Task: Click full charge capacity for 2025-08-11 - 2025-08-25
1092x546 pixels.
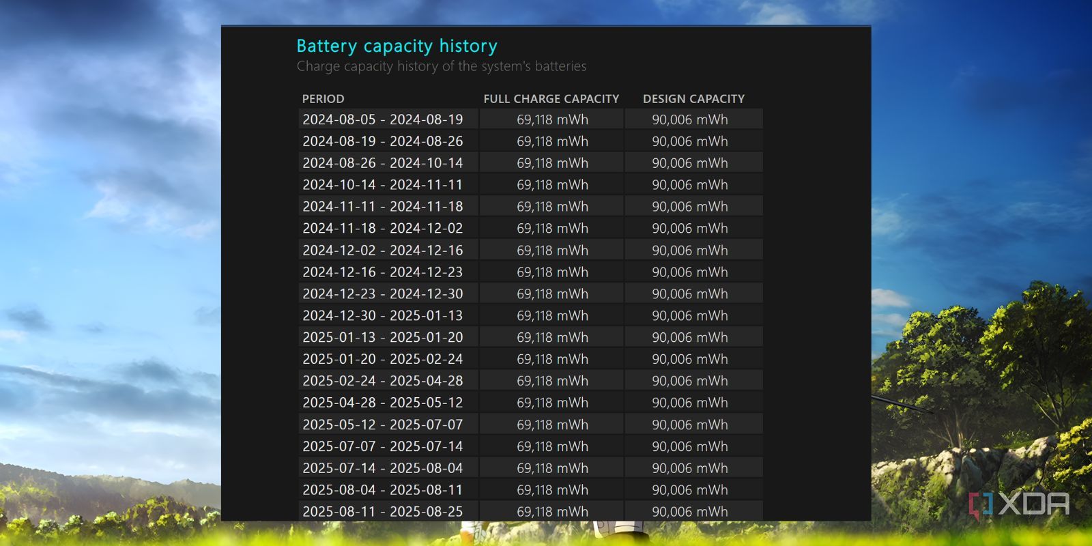Action: click(x=552, y=512)
